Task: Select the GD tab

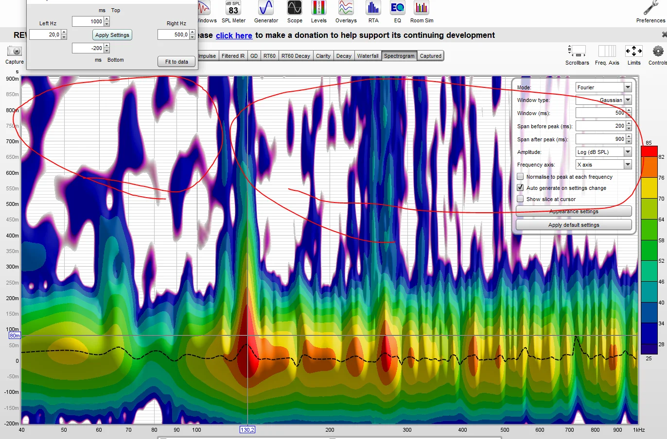Action: pos(254,56)
